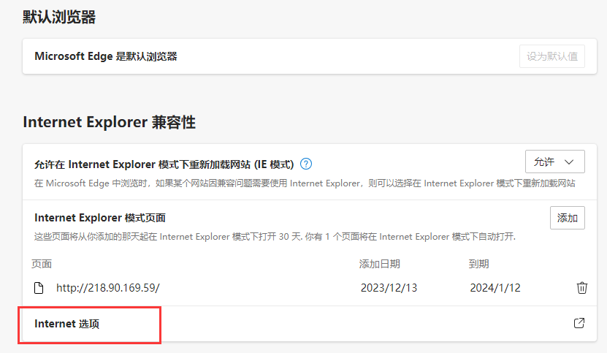
Task: Click the Internet Explorer 兼容性 heading
Action: click(x=109, y=122)
